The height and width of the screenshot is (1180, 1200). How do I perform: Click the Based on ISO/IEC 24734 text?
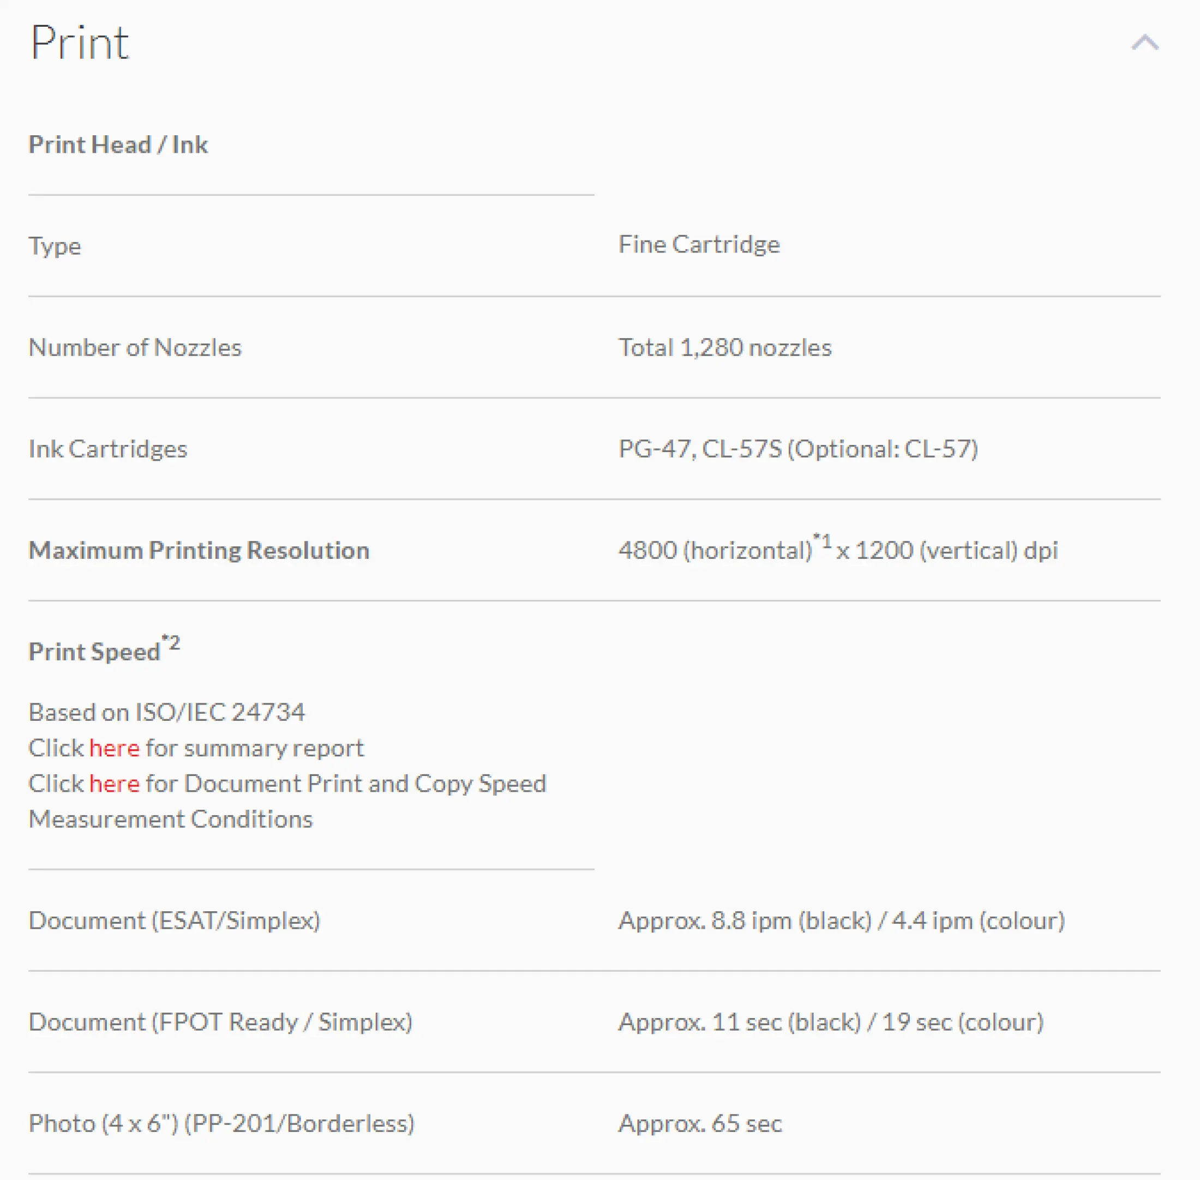tap(167, 712)
